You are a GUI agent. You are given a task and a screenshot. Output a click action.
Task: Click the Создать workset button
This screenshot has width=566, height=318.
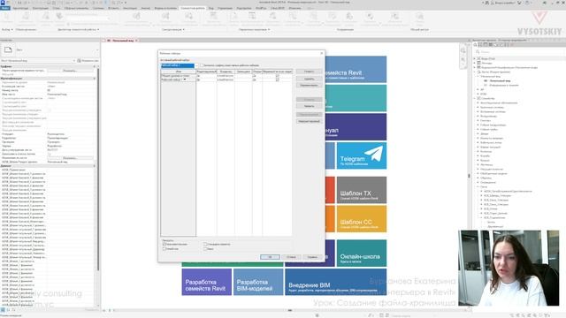[x=309, y=72]
